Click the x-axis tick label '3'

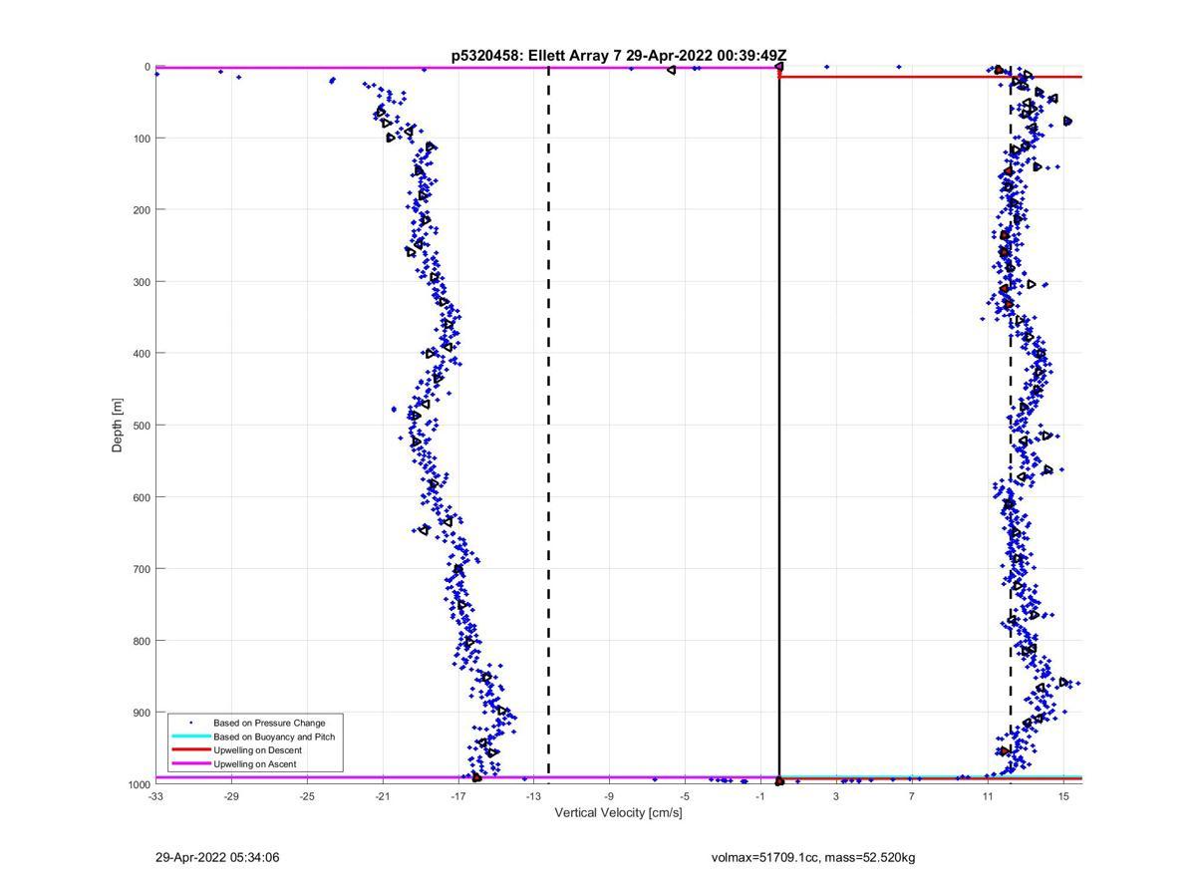point(836,796)
